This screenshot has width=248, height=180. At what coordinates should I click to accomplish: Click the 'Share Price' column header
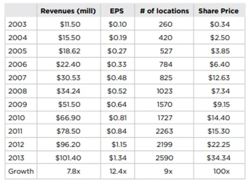(x=218, y=11)
